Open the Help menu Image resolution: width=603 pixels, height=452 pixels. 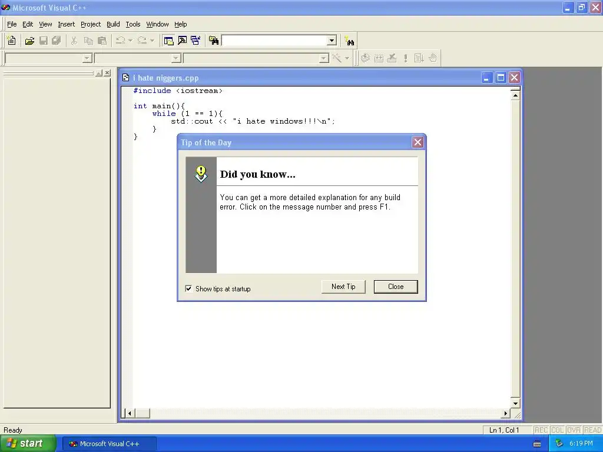tap(180, 24)
